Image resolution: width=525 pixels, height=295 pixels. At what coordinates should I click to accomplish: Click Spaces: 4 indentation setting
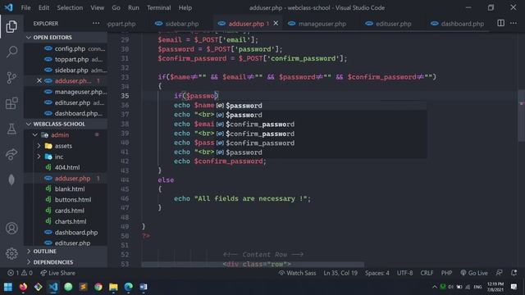377,273
